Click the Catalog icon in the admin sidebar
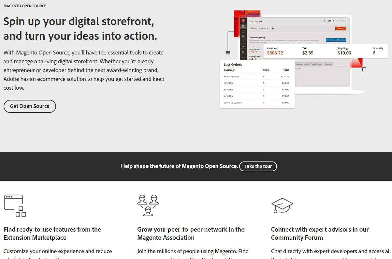This screenshot has height=259, width=392. pos(243,36)
